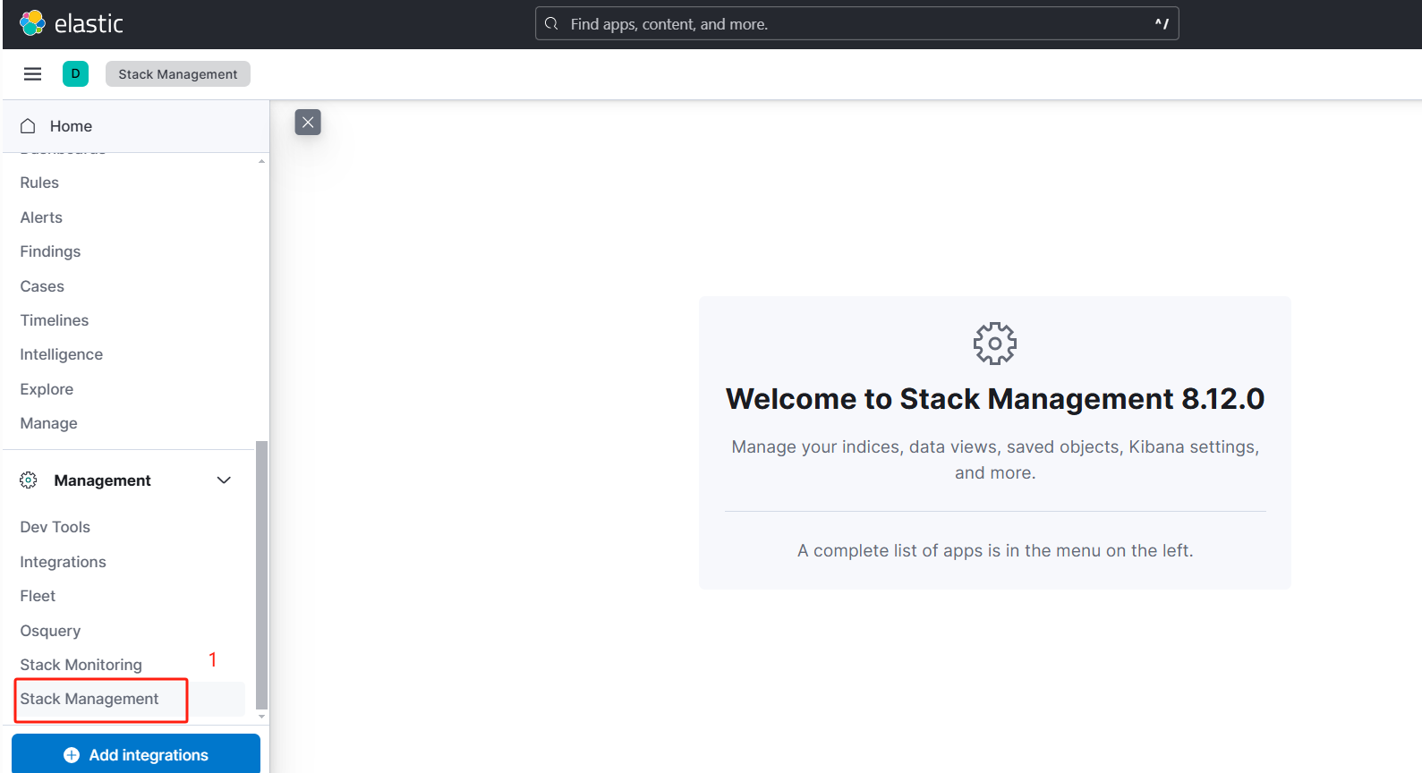1422x773 pixels.
Task: Click the Welcome to Stack Management heading
Action: (995, 398)
